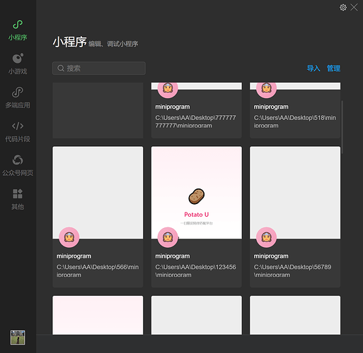Viewport: 363px width, 353px height.
Task: Click the 编辑、调试小程序 subtitle text
Action: (113, 44)
